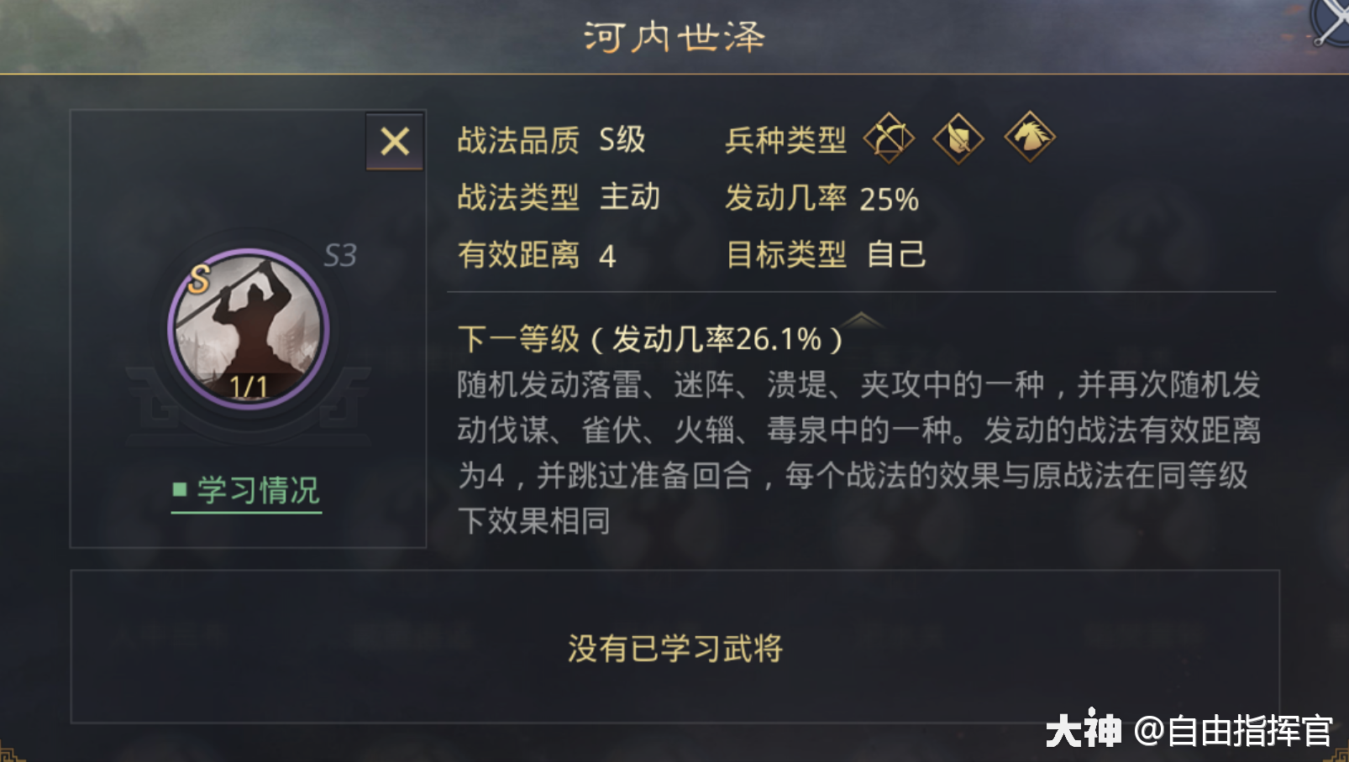Select the cavalry horse troop type icon

(1030, 138)
